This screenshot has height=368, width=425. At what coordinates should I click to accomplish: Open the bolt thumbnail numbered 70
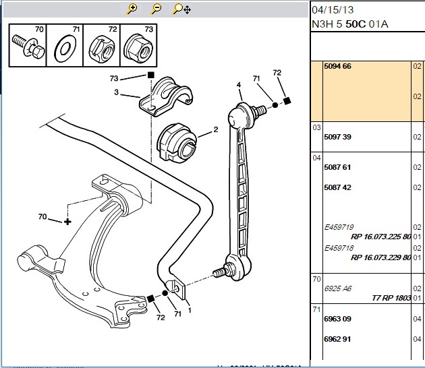tap(28, 45)
